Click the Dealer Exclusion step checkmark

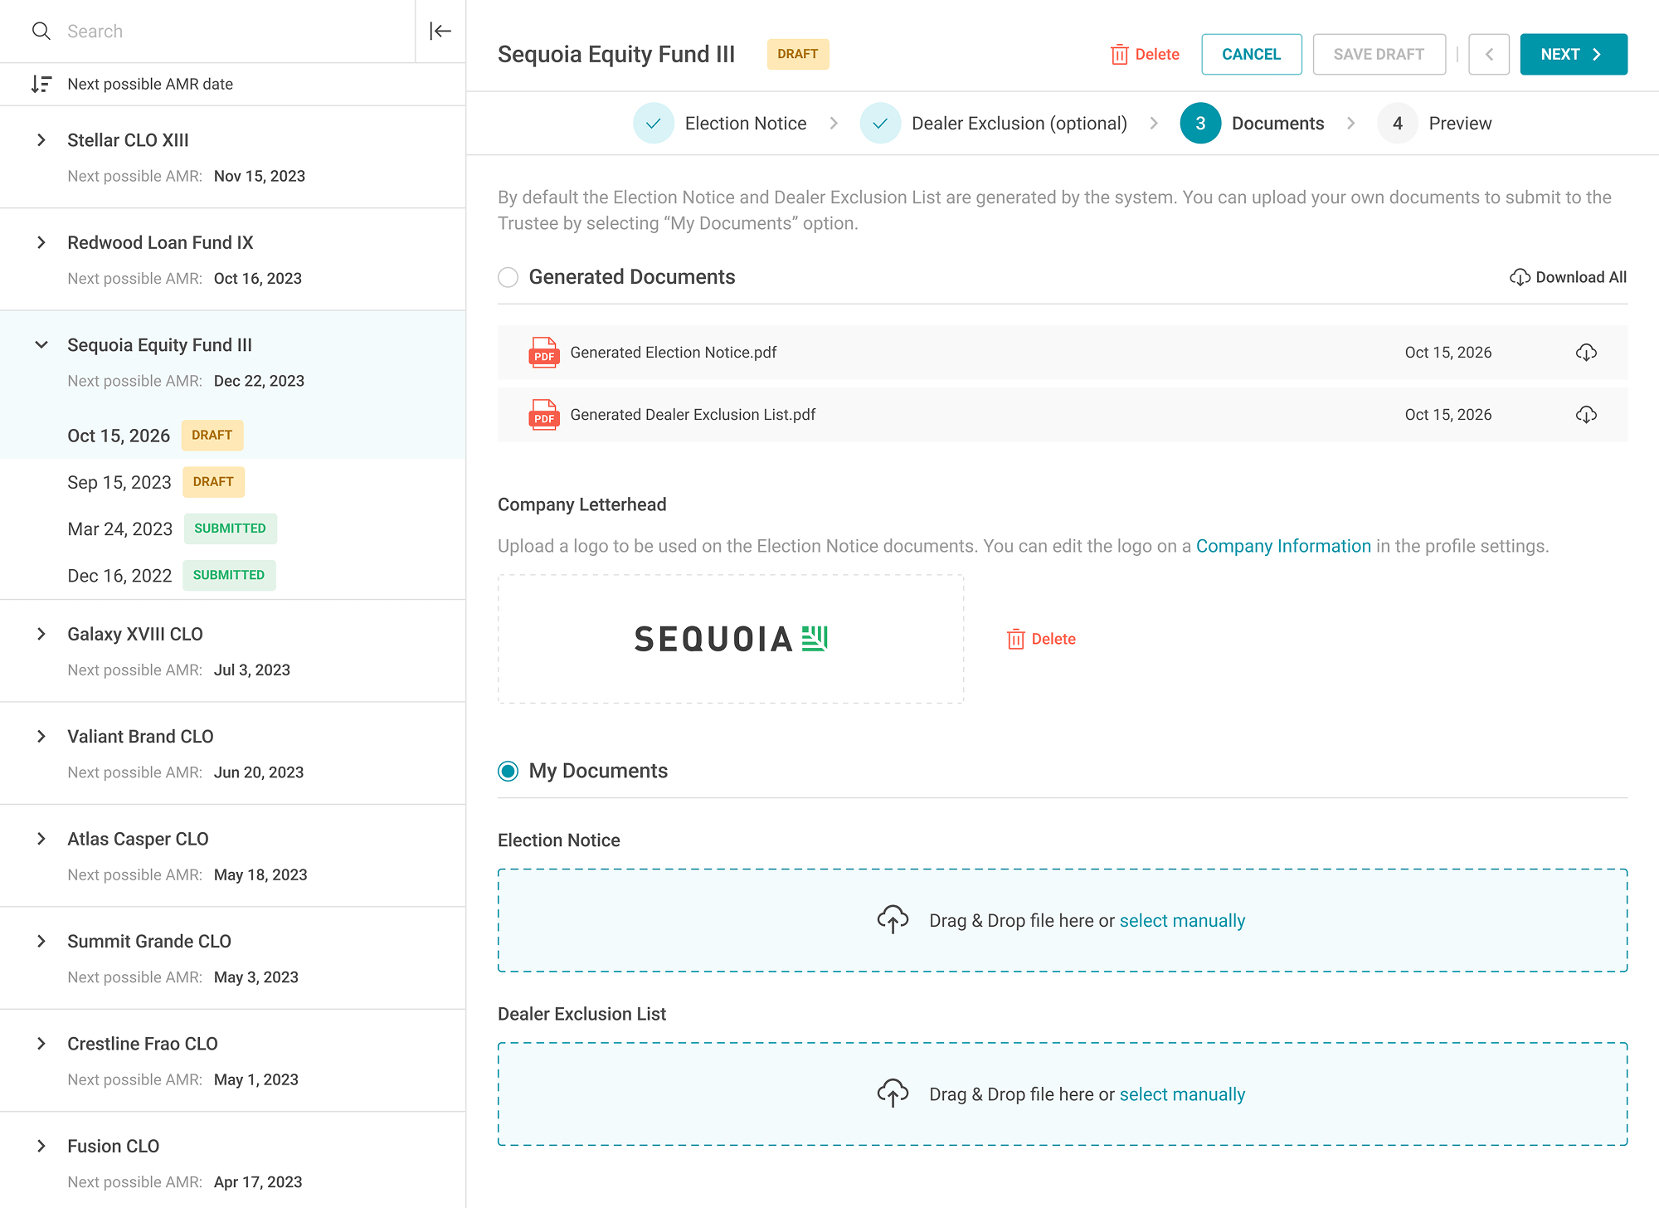pos(880,124)
